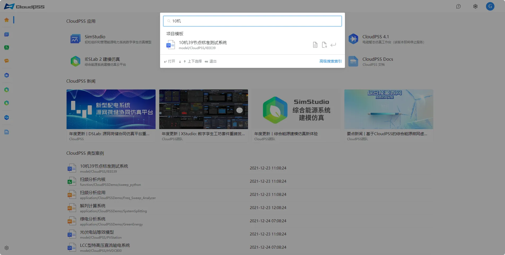This screenshot has width=505, height=255.
Task: Open the Home sidebar icon
Action: 7,20
